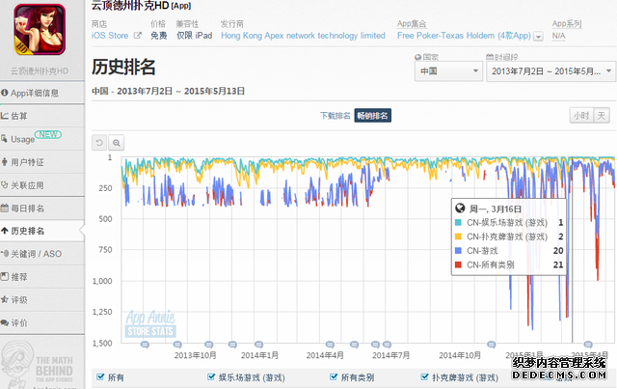
Task: Click event marker near 2014年4月 on axis
Action: coord(330,345)
